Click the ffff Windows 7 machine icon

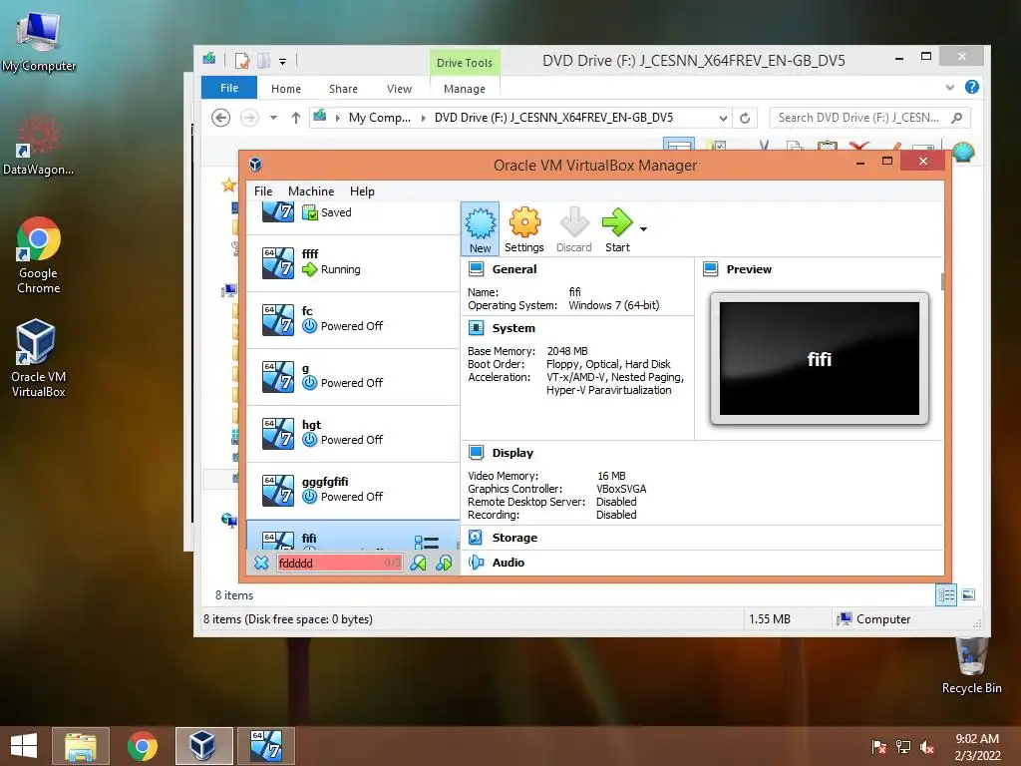tap(278, 263)
